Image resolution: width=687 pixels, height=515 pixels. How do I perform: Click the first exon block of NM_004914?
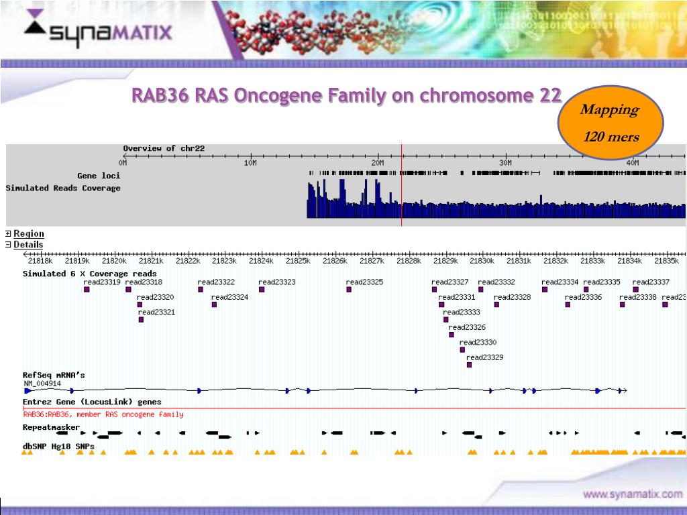(x=28, y=391)
